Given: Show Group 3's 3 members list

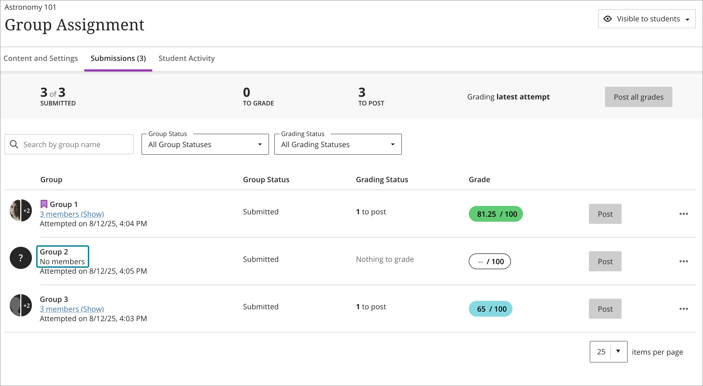Looking at the screenshot, I should (x=72, y=309).
